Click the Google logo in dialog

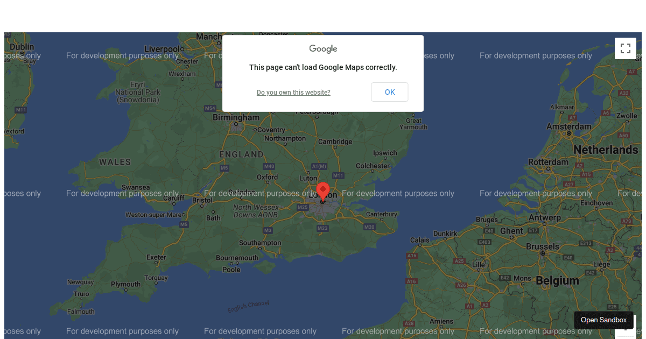tap(323, 49)
